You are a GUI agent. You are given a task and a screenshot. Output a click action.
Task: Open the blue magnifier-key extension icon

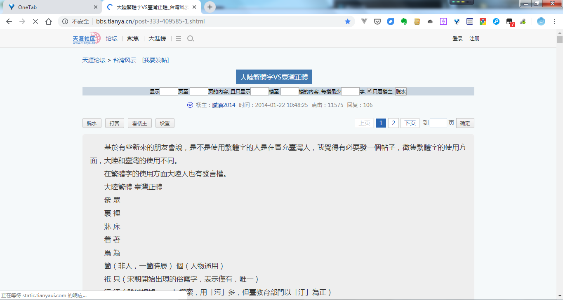point(496,21)
